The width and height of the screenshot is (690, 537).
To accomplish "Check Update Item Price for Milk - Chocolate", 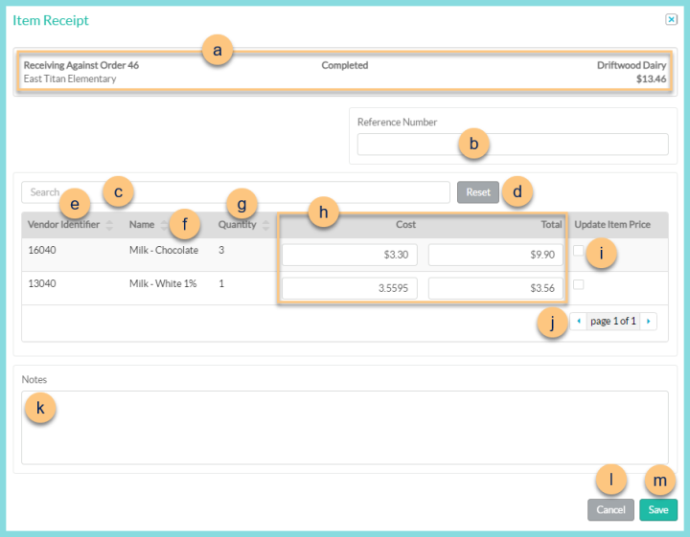I will (578, 251).
